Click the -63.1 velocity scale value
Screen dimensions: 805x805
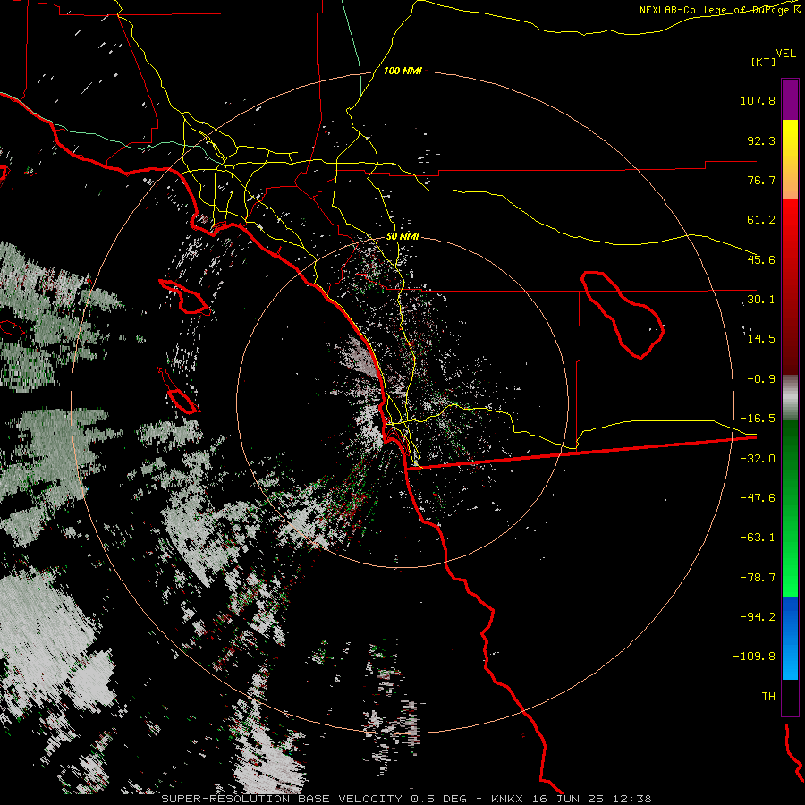coord(758,538)
